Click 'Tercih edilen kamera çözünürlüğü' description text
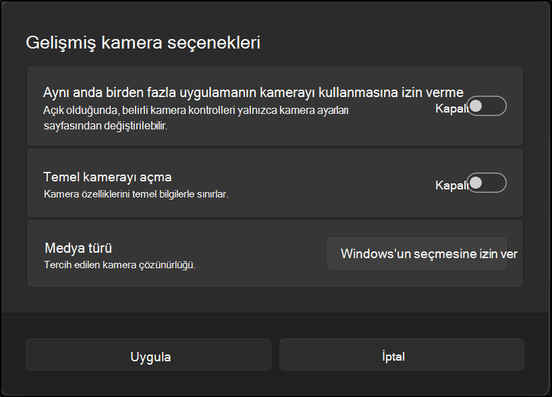This screenshot has height=397, width=552. tap(119, 265)
